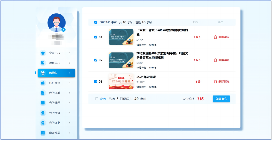Expand the 我的证书 chevron arrow
Image resolution: width=273 pixels, height=141 pixels.
(69, 123)
